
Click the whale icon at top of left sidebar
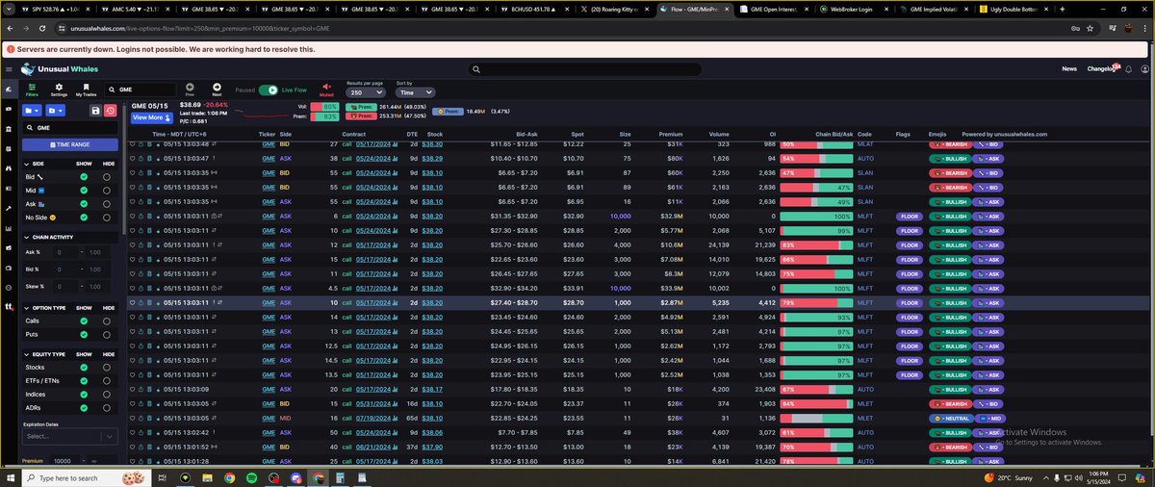click(x=9, y=89)
